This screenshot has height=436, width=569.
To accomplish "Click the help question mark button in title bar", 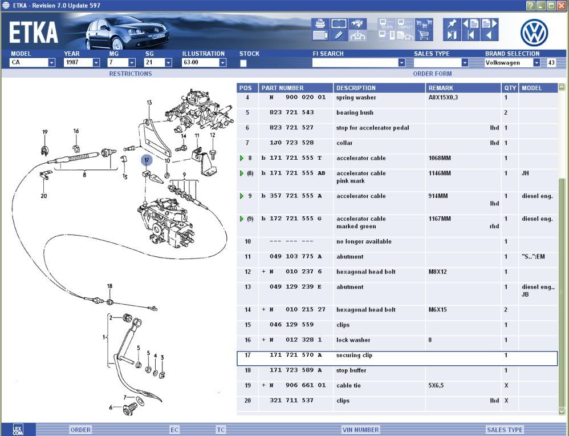I will click(531, 6).
